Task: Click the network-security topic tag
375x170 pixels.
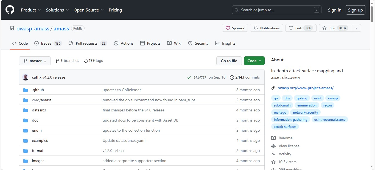Action: (306, 113)
